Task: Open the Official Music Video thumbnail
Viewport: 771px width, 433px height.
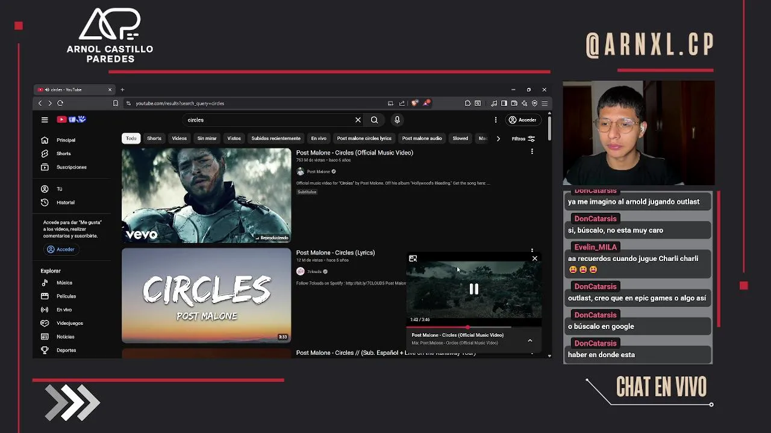Action: (206, 195)
